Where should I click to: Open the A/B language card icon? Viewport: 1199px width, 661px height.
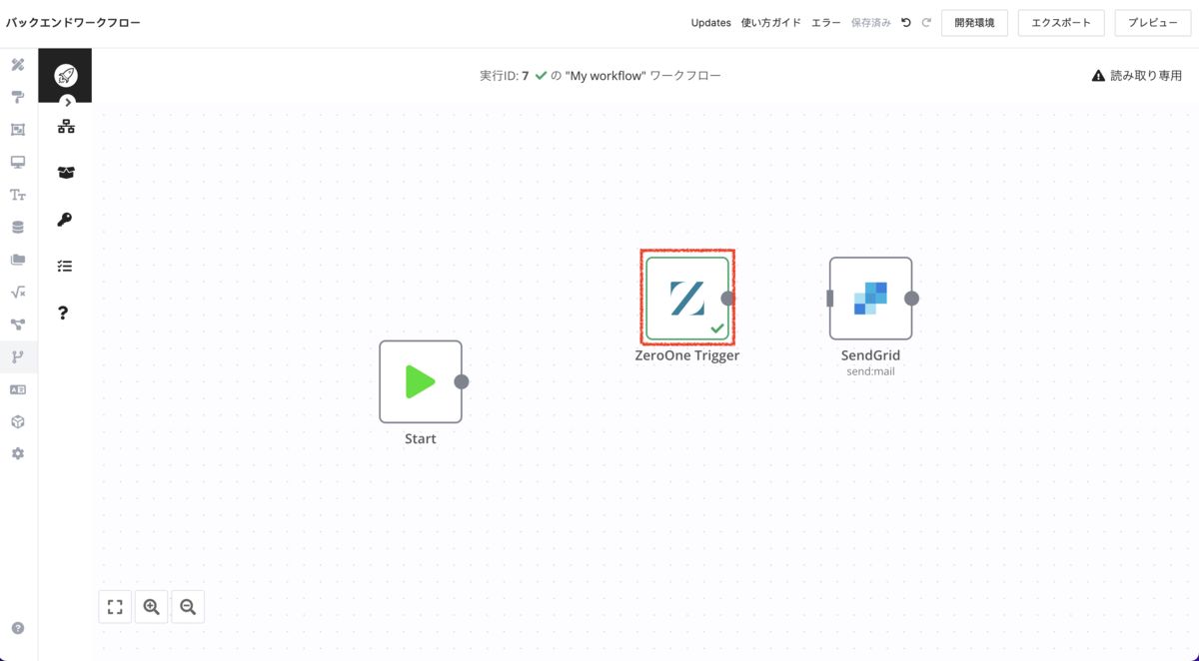[x=18, y=389]
